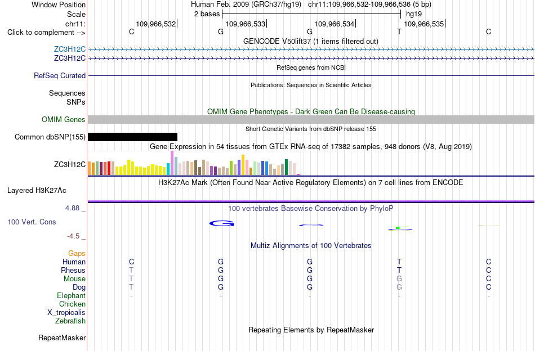Image resolution: width=535 pixels, height=351 pixels.
Task: Click the tall pink bar in GTEx chart
Action: click(172, 163)
